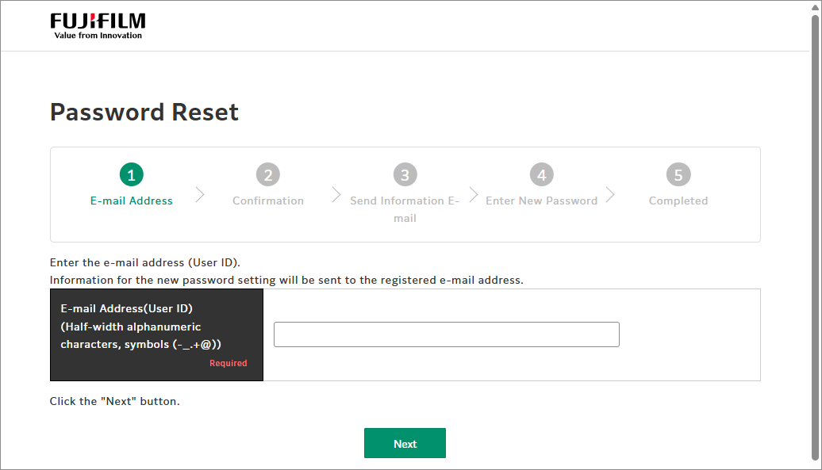Open the Confirmation step label
This screenshot has width=822, height=470.
point(268,201)
